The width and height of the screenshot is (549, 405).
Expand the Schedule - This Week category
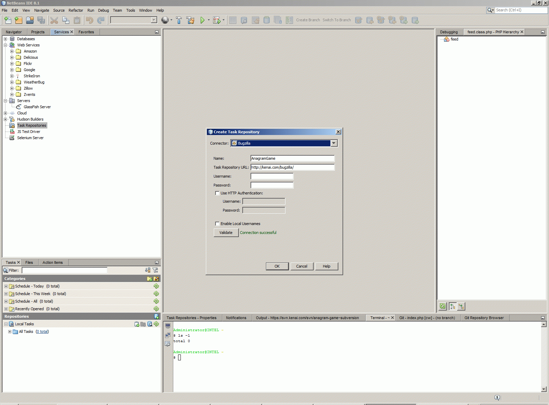(x=6, y=294)
